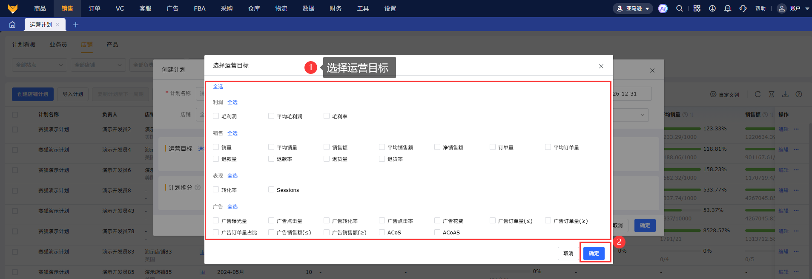The image size is (812, 279).
Task: Open the apps grid icon
Action: click(x=697, y=8)
